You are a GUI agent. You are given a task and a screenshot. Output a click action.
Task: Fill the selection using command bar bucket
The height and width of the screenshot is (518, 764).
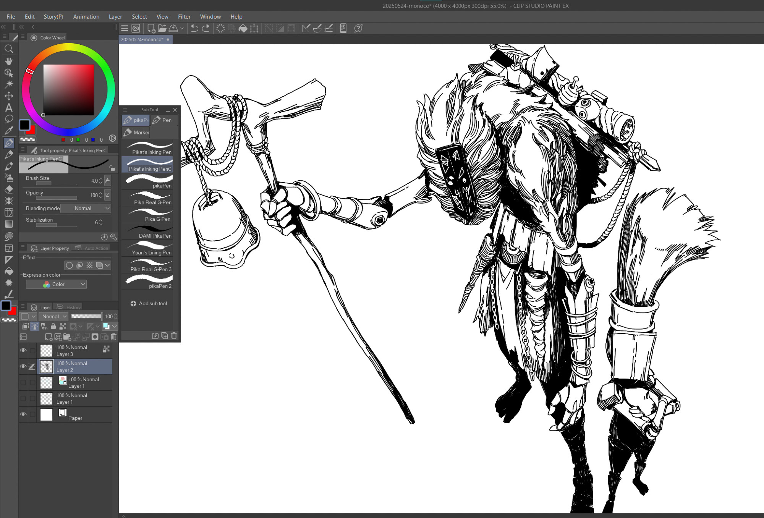click(243, 28)
